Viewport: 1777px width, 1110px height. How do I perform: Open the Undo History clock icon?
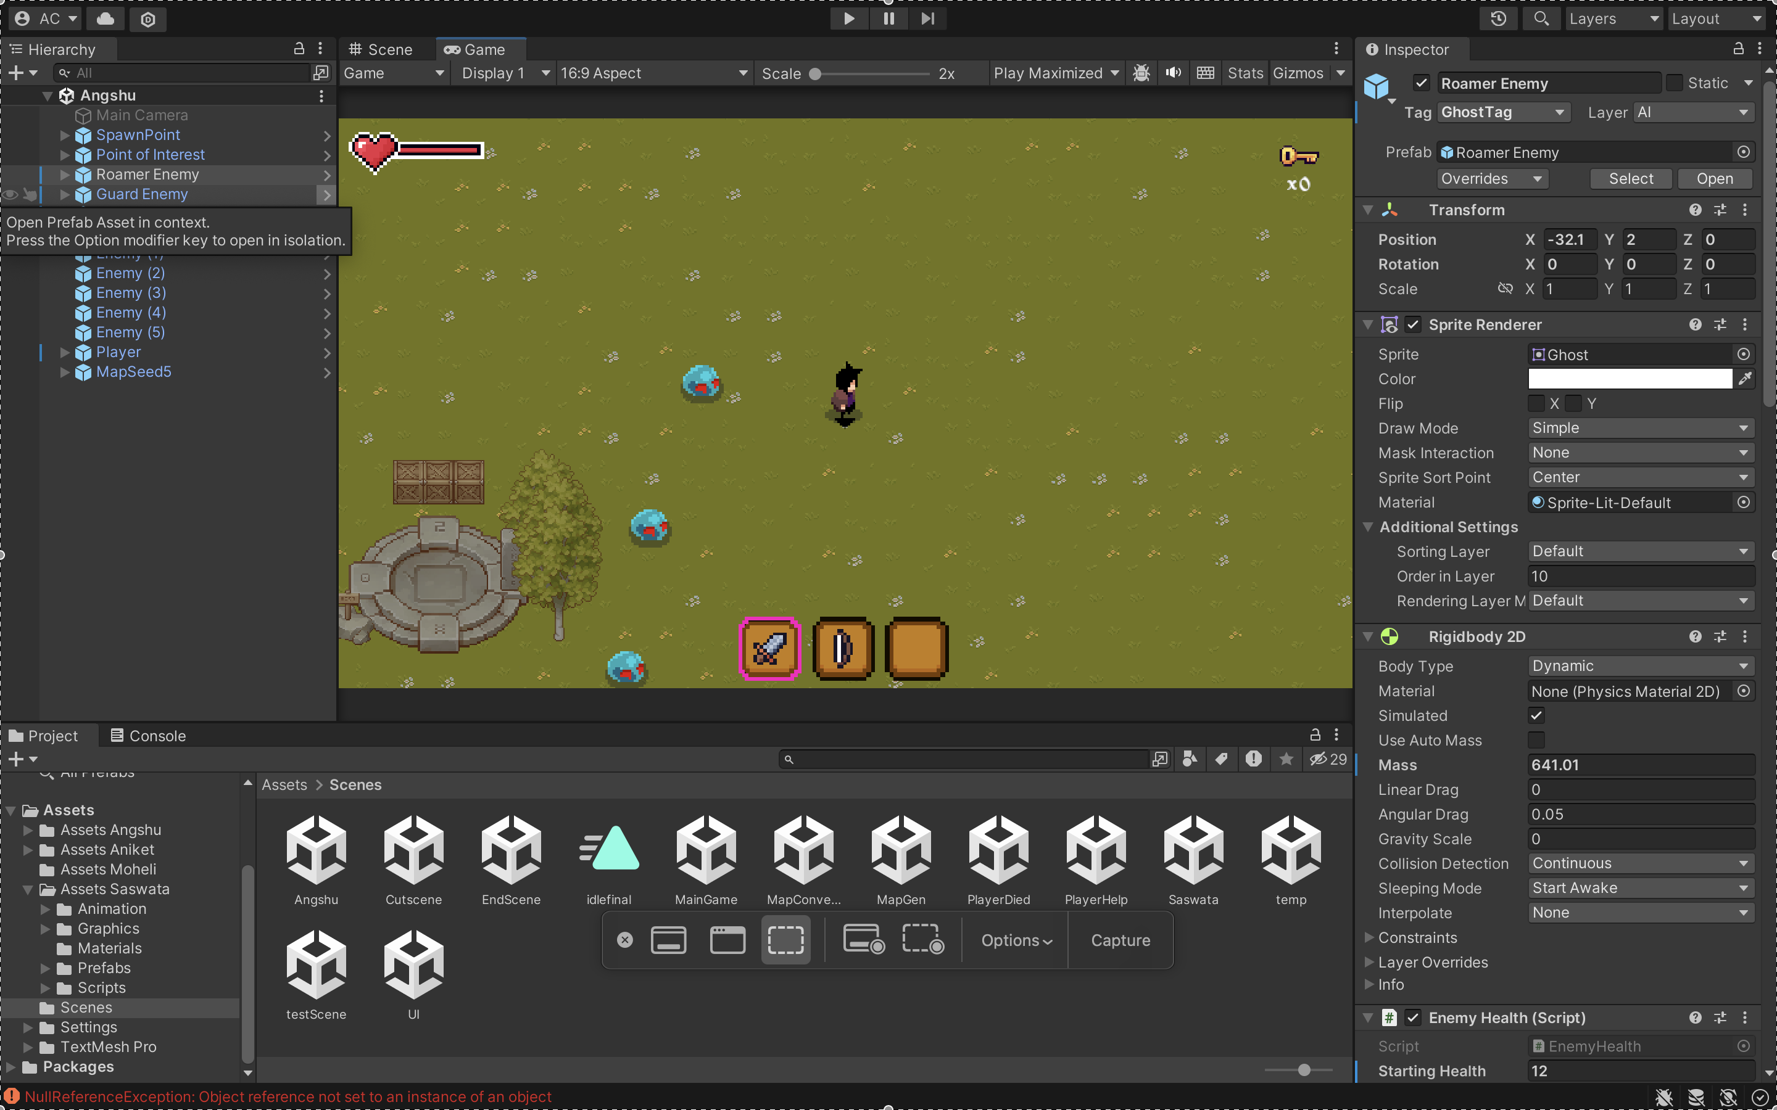click(1498, 18)
